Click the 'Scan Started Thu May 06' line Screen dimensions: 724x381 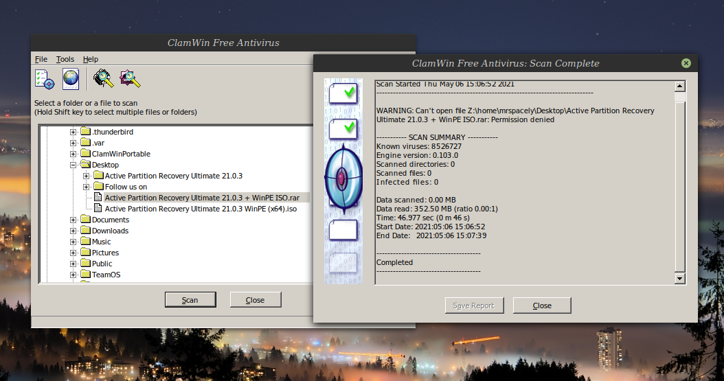445,84
